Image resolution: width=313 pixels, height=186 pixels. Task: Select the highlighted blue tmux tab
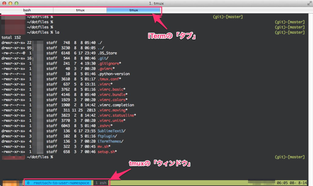pos(133,10)
